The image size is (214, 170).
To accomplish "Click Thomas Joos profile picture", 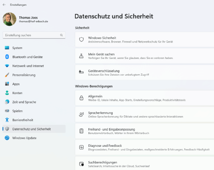I will (10, 19).
